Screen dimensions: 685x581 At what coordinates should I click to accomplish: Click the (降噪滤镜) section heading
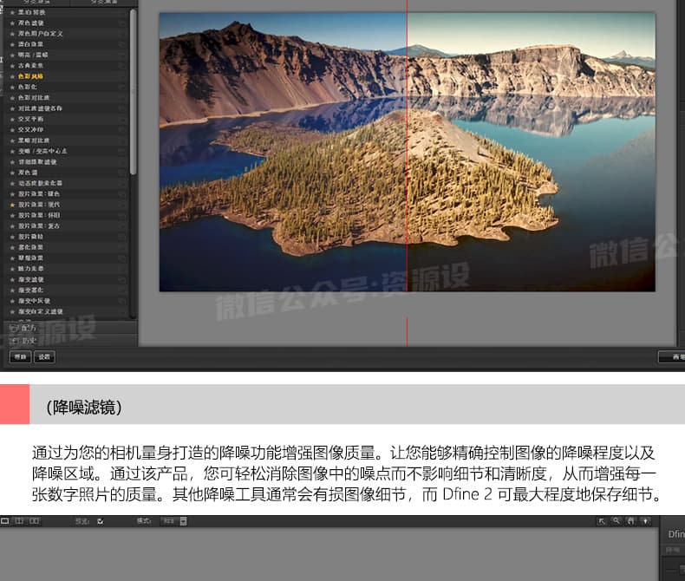[x=83, y=407]
